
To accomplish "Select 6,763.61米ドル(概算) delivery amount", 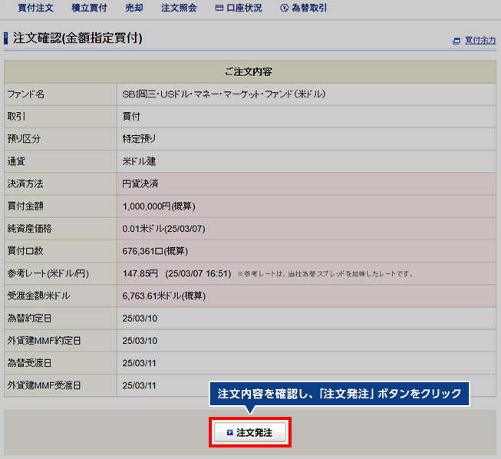I will click(164, 296).
